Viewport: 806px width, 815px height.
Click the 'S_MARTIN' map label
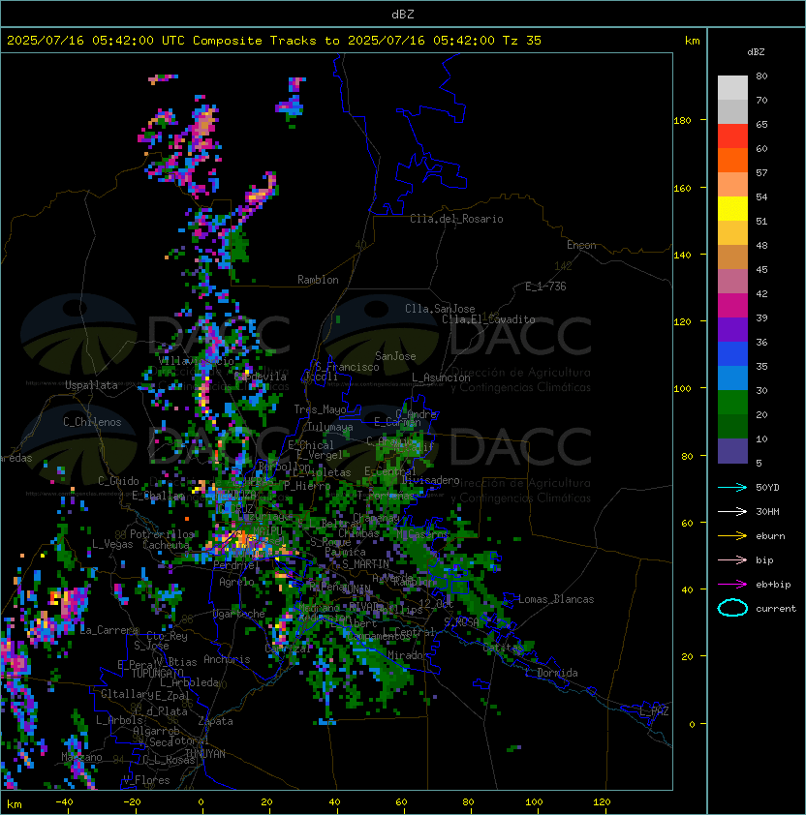[x=365, y=564]
